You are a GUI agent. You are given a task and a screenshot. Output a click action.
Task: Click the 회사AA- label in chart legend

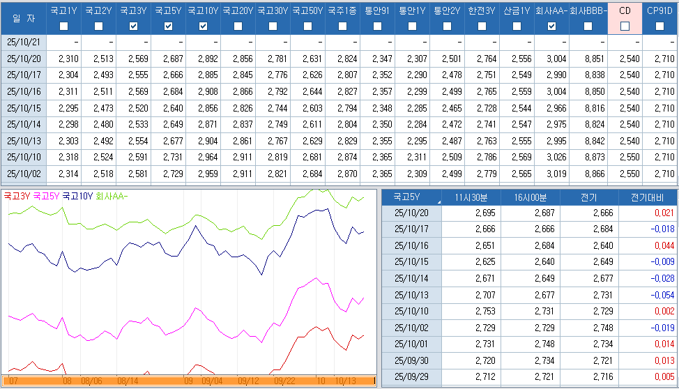coord(112,196)
